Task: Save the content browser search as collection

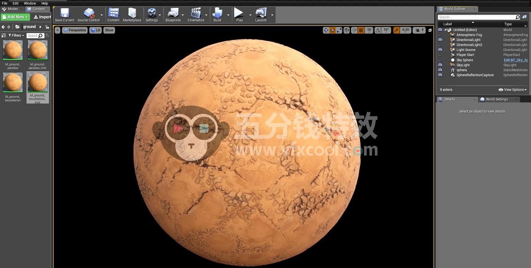Action: pos(47,35)
